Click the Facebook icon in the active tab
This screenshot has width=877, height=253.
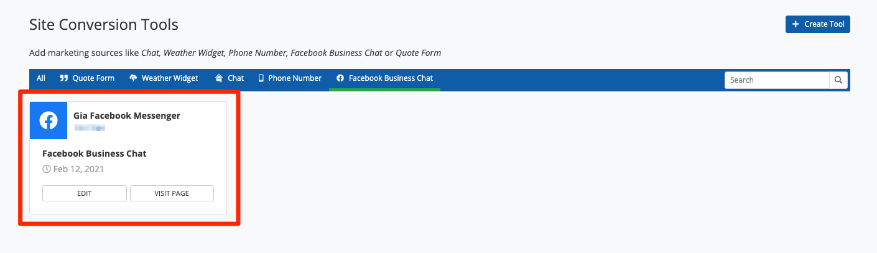point(340,78)
